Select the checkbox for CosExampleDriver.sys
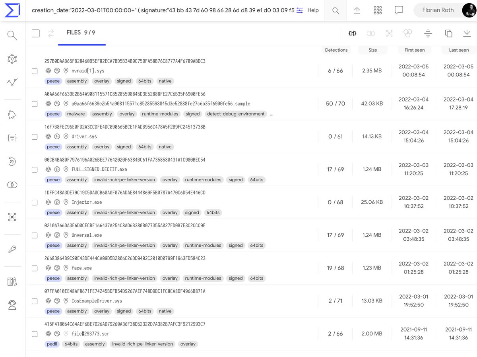The height and width of the screenshot is (357, 477). tap(35, 301)
